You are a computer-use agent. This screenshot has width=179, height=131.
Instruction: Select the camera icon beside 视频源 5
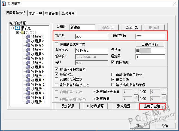[28, 54]
